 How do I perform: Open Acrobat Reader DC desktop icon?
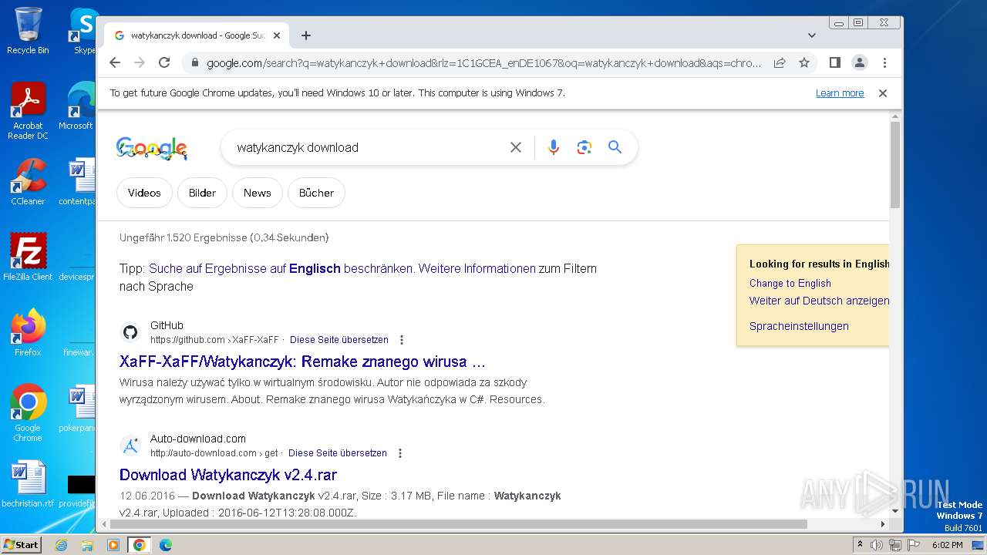coord(28,112)
